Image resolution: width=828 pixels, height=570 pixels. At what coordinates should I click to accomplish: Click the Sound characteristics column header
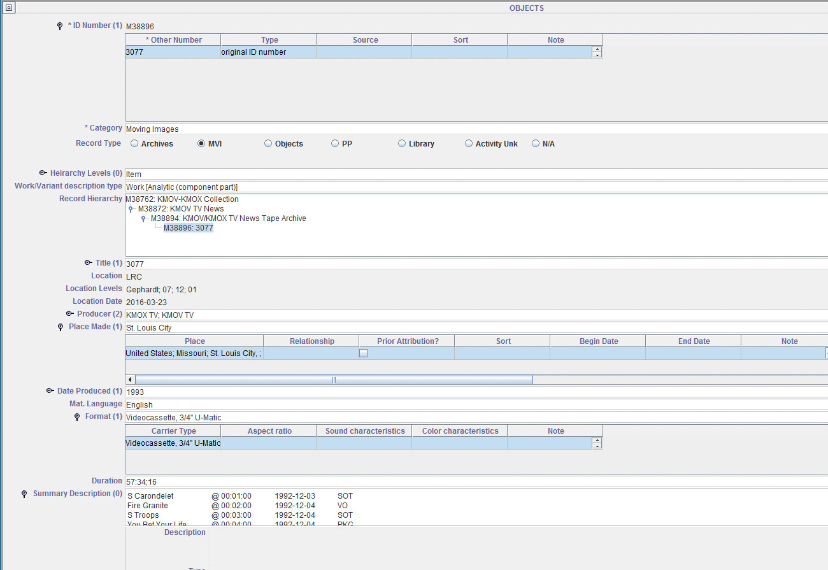(x=364, y=431)
